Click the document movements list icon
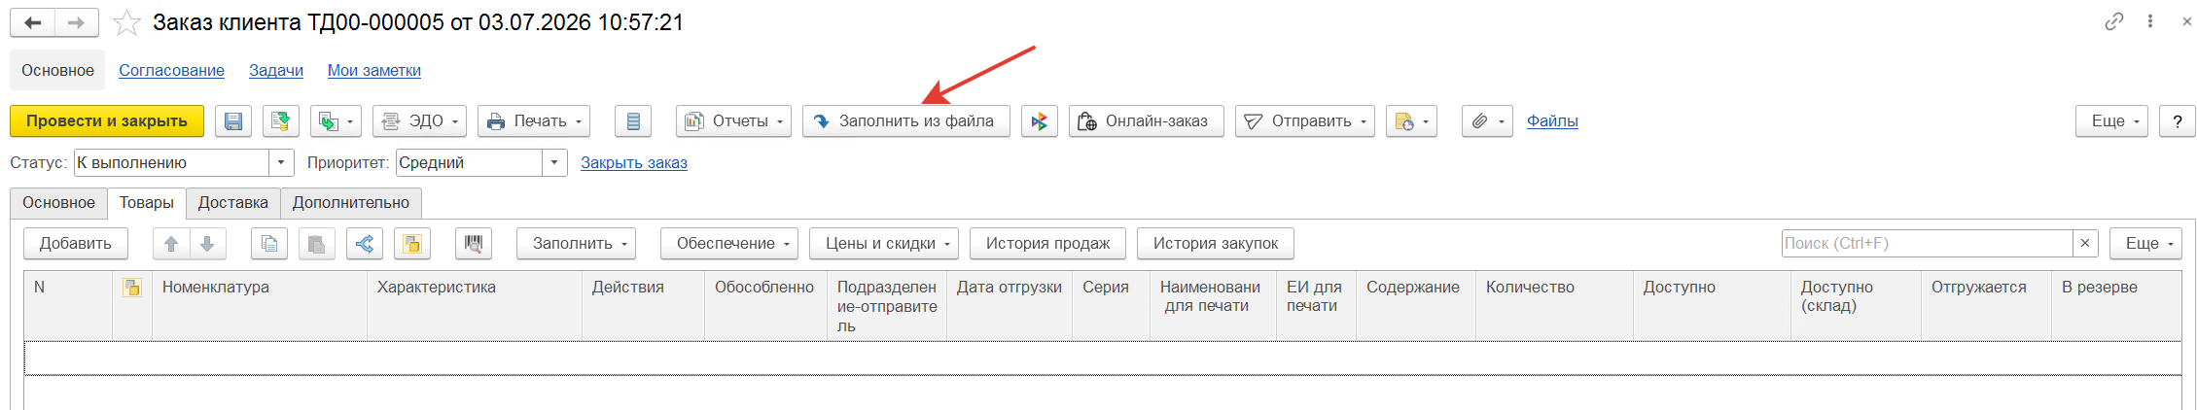The width and height of the screenshot is (2197, 410). tap(633, 121)
